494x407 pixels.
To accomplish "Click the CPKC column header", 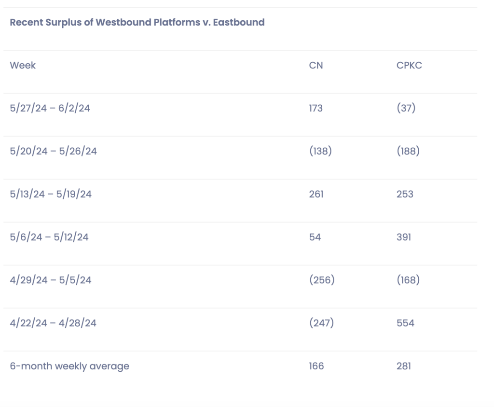I will click(409, 65).
